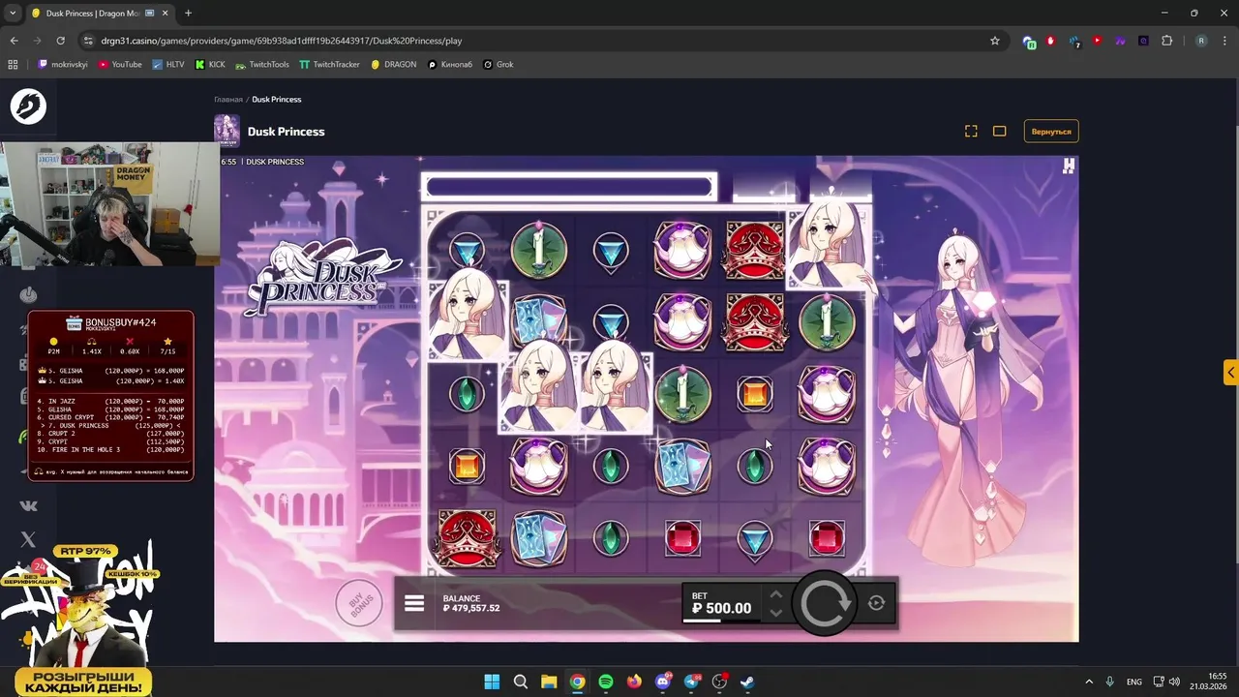Image resolution: width=1239 pixels, height=697 pixels.
Task: Spin the slot reels
Action: tap(824, 603)
